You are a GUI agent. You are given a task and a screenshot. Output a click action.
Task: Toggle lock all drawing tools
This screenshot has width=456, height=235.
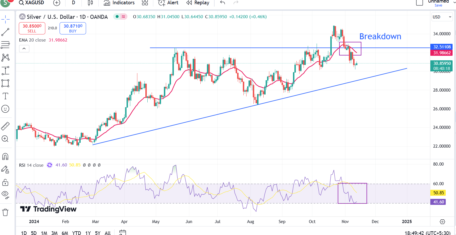point(5,182)
